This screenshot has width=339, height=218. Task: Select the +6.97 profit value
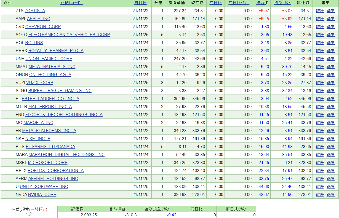click(x=264, y=11)
